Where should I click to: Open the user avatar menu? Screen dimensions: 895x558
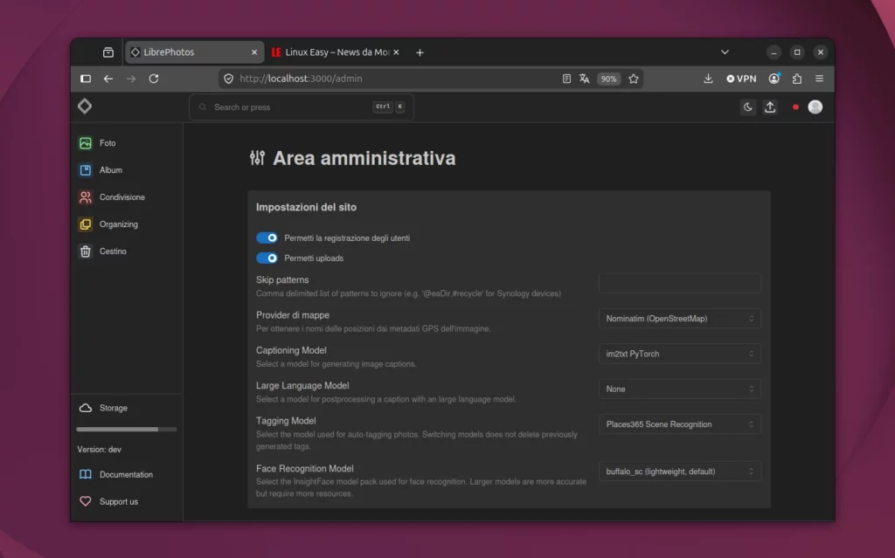[x=815, y=107]
